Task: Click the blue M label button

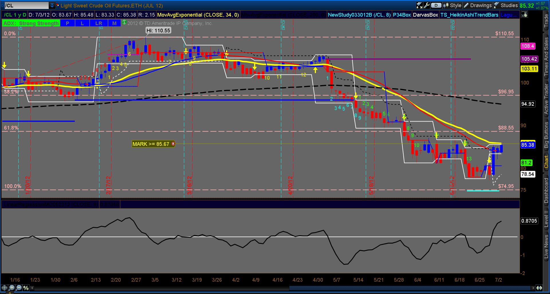Action: tap(115, 23)
